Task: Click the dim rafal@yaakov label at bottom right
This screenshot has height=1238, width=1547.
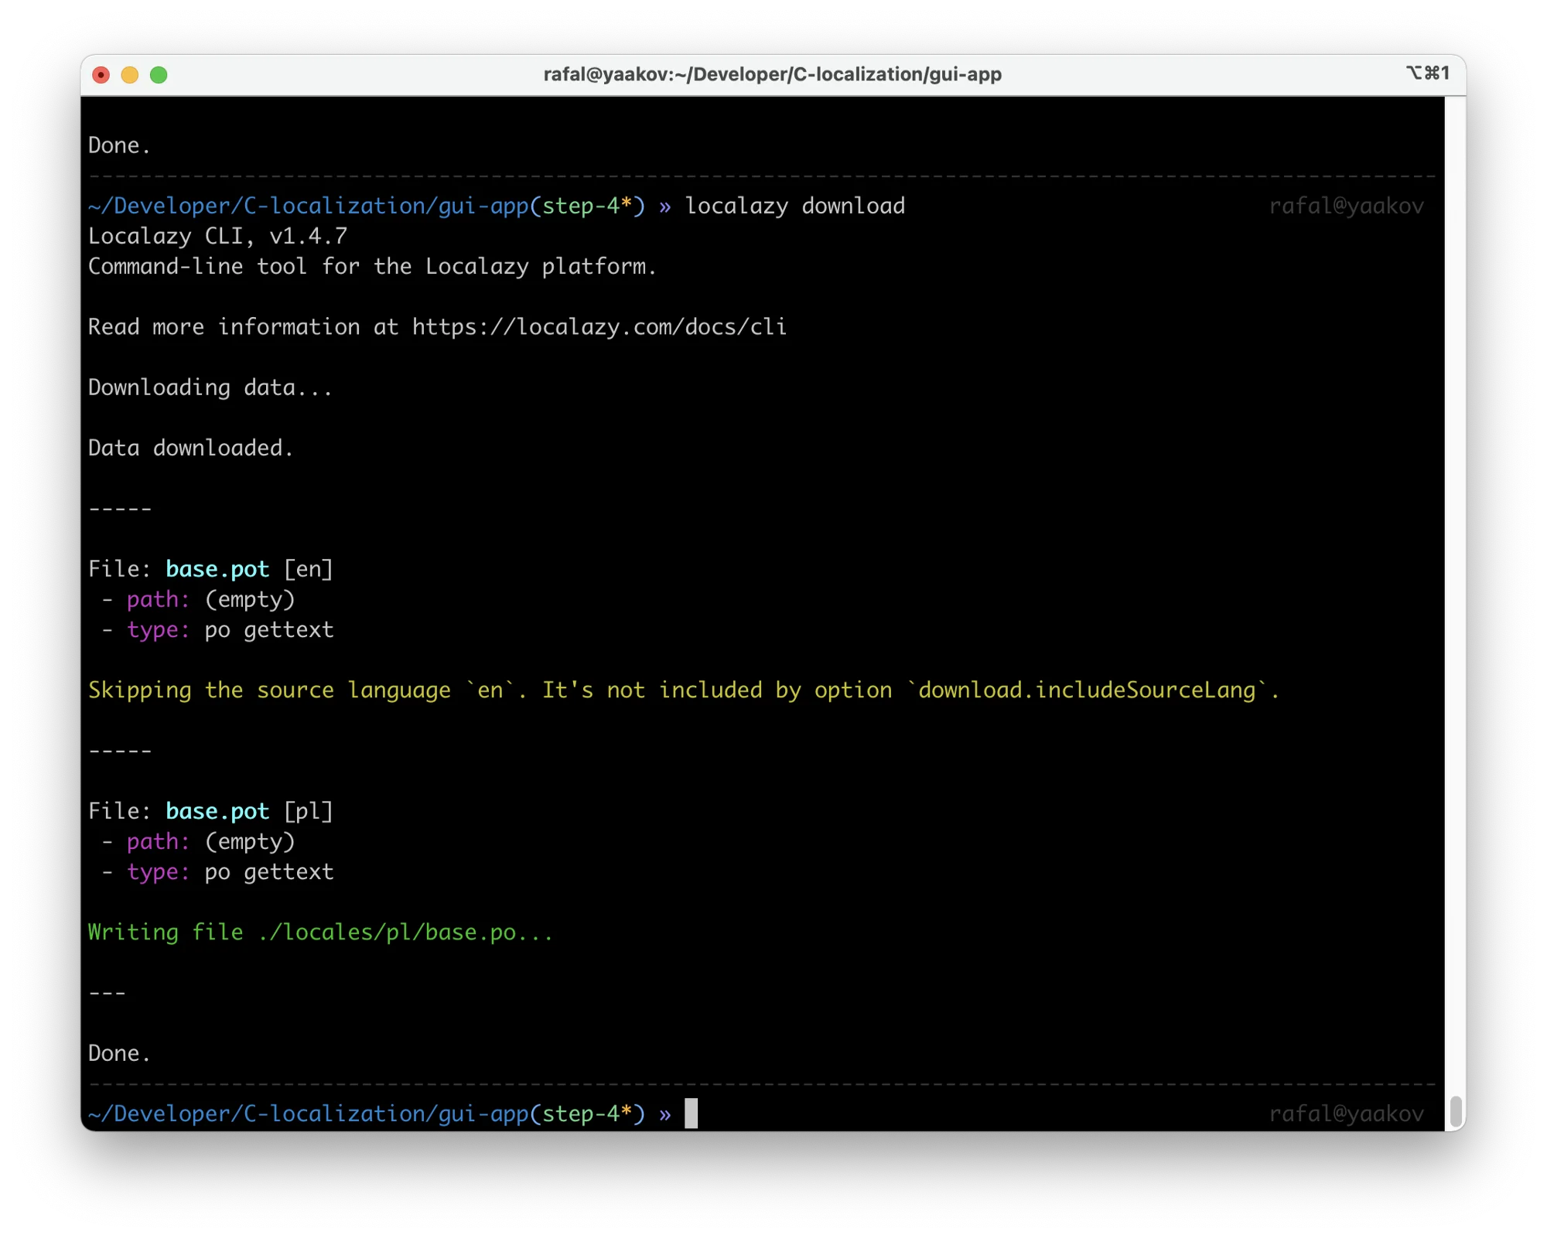Action: point(1346,1114)
